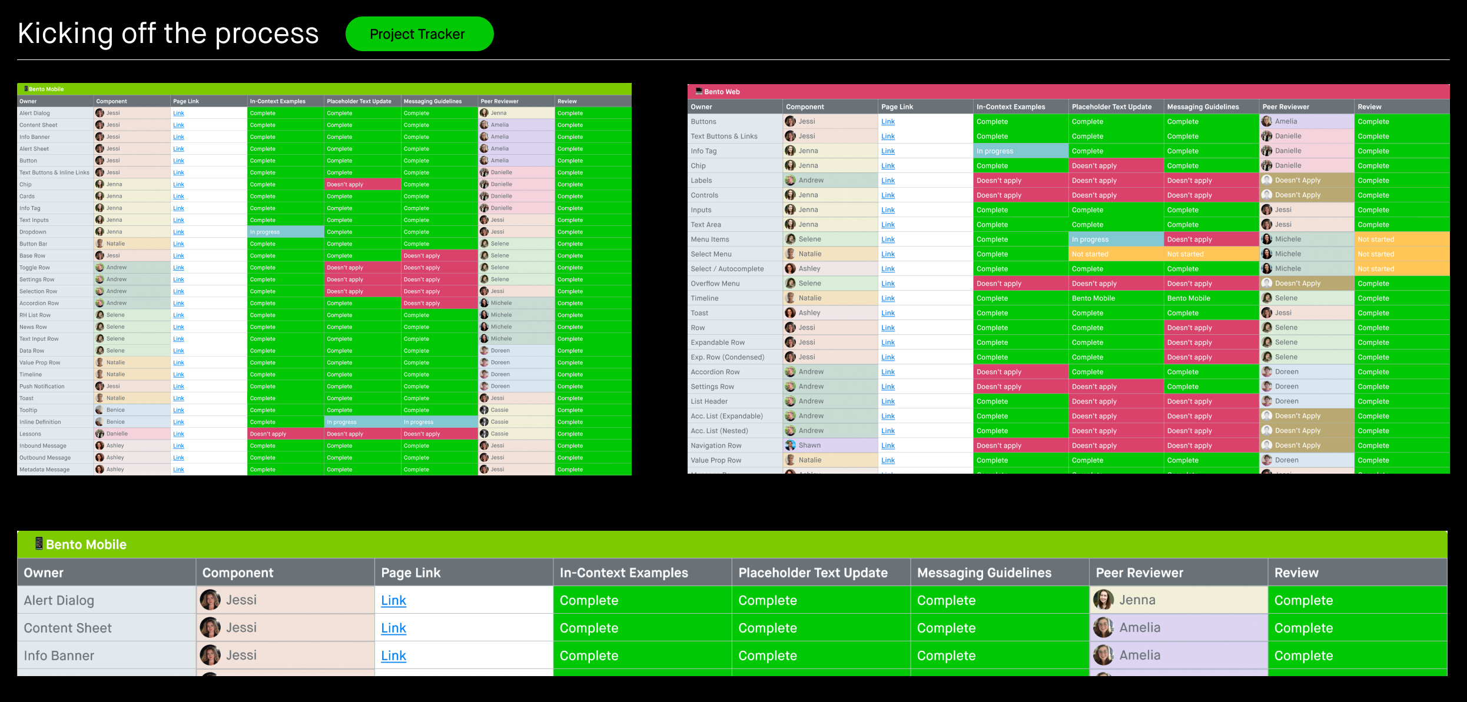Click the green Project Tracker button

click(419, 34)
